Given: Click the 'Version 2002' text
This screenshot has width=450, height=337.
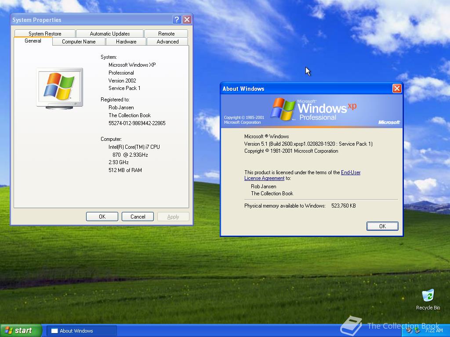Looking at the screenshot, I should [x=122, y=81].
